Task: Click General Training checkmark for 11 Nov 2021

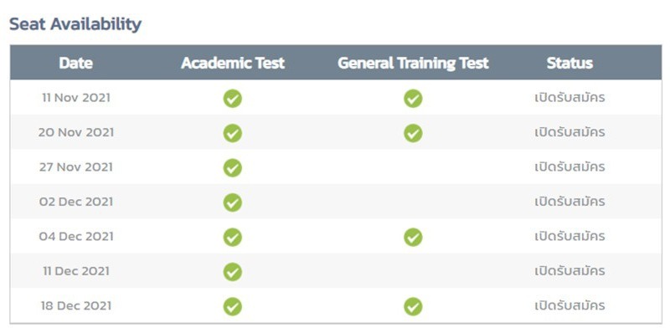Action: tap(413, 99)
